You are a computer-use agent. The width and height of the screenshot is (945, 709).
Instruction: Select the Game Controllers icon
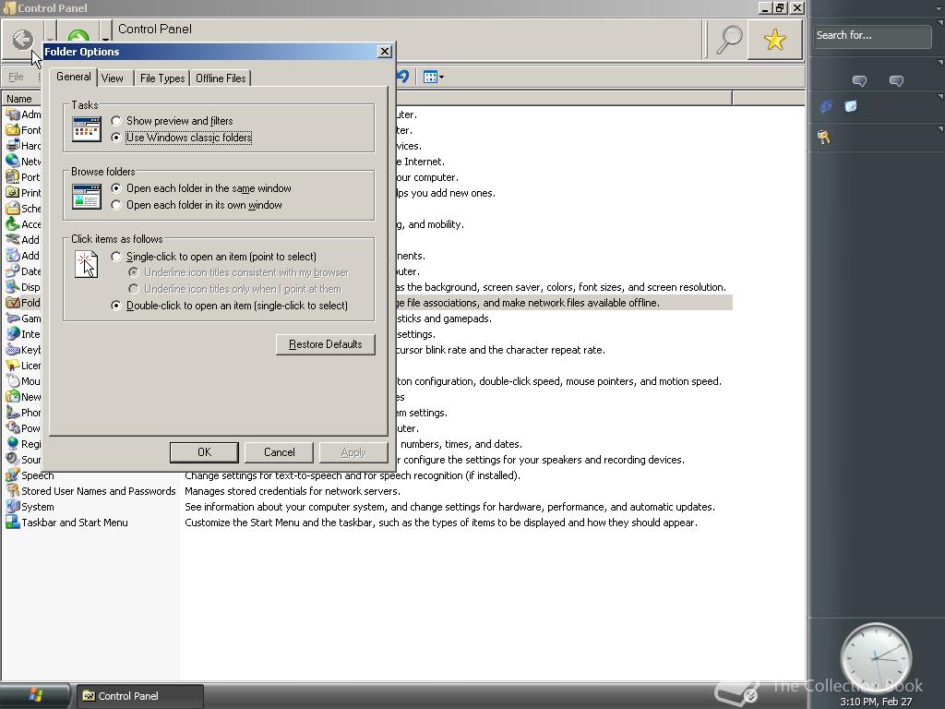pyautogui.click(x=13, y=318)
